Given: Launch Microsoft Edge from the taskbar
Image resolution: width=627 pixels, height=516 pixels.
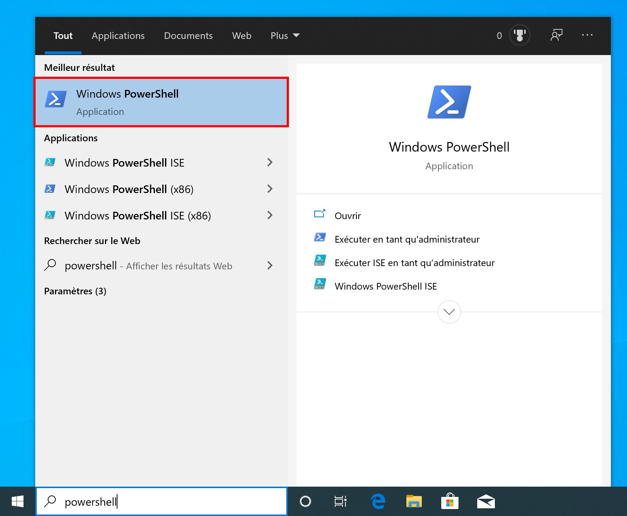Looking at the screenshot, I should click(378, 501).
